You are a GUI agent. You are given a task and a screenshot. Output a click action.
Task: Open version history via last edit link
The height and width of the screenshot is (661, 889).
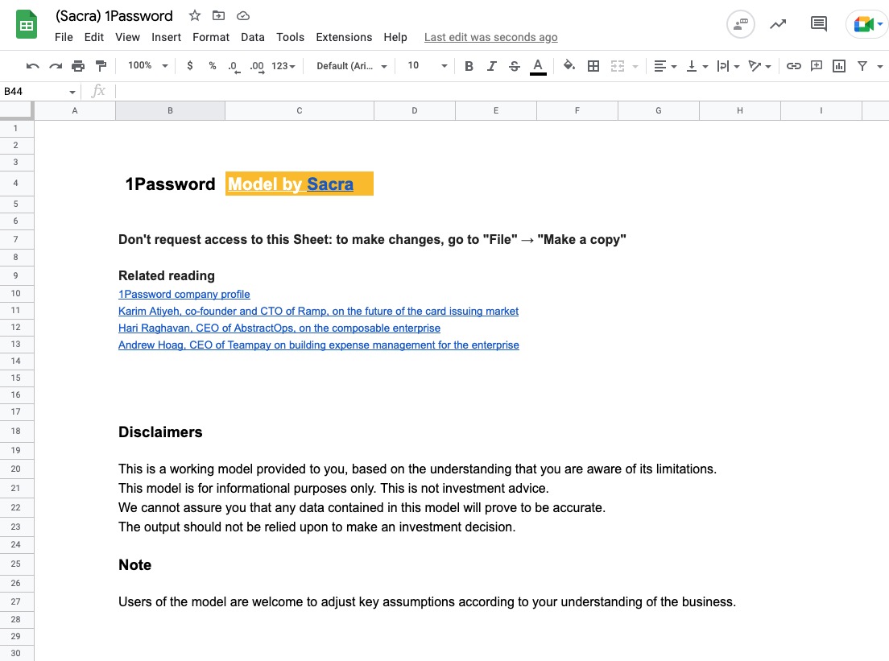click(491, 37)
